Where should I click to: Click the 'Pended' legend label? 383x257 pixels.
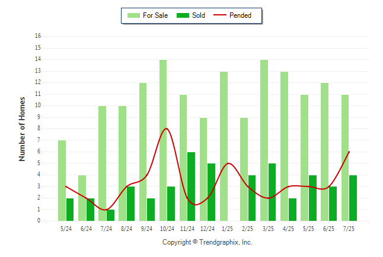[240, 15]
